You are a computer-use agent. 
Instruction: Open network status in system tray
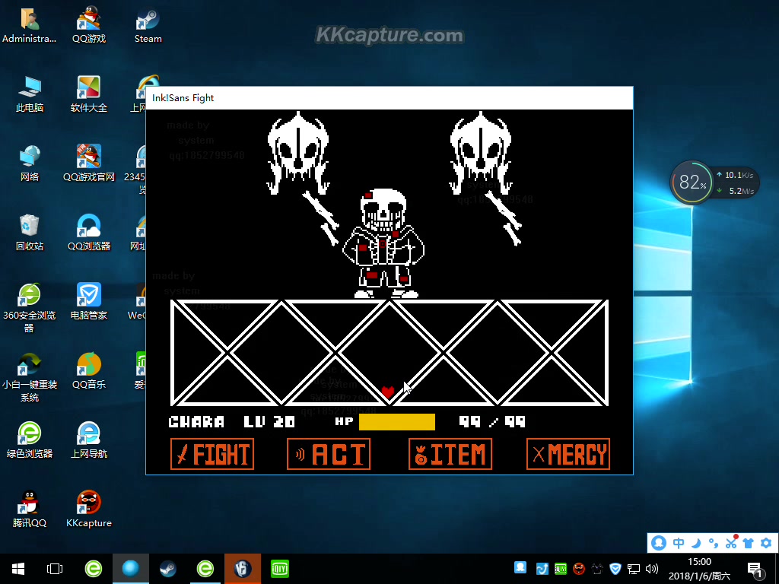pos(634,569)
